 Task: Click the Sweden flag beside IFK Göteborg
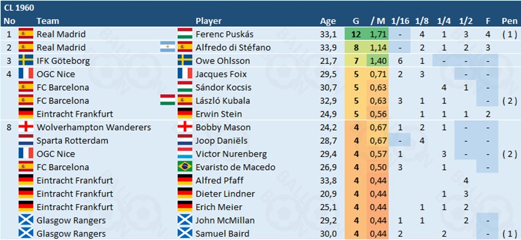[26, 61]
